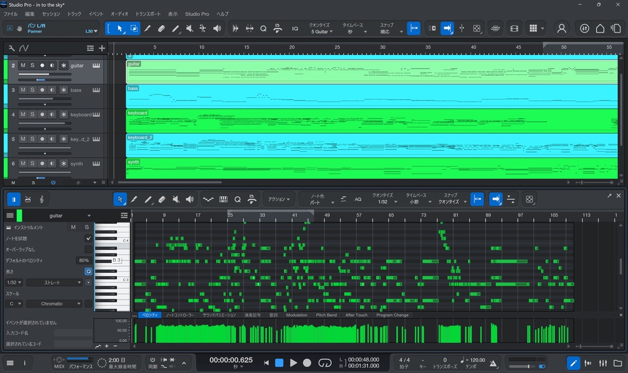Close the piano editor panel
Viewport: 628px width, 373px height.
pos(619,196)
